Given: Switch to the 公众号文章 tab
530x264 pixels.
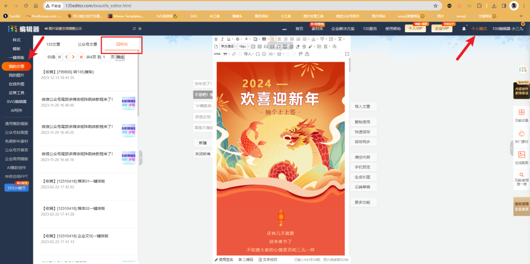Looking at the screenshot, I should 87,44.
